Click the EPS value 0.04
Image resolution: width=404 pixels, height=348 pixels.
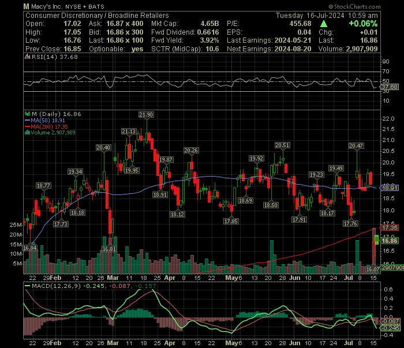[304, 32]
